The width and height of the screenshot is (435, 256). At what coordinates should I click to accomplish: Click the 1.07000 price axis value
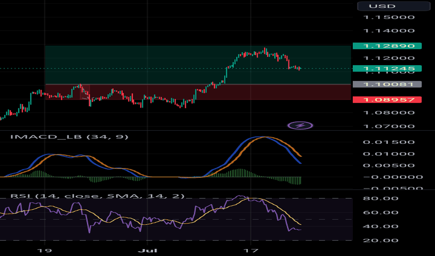(389, 127)
